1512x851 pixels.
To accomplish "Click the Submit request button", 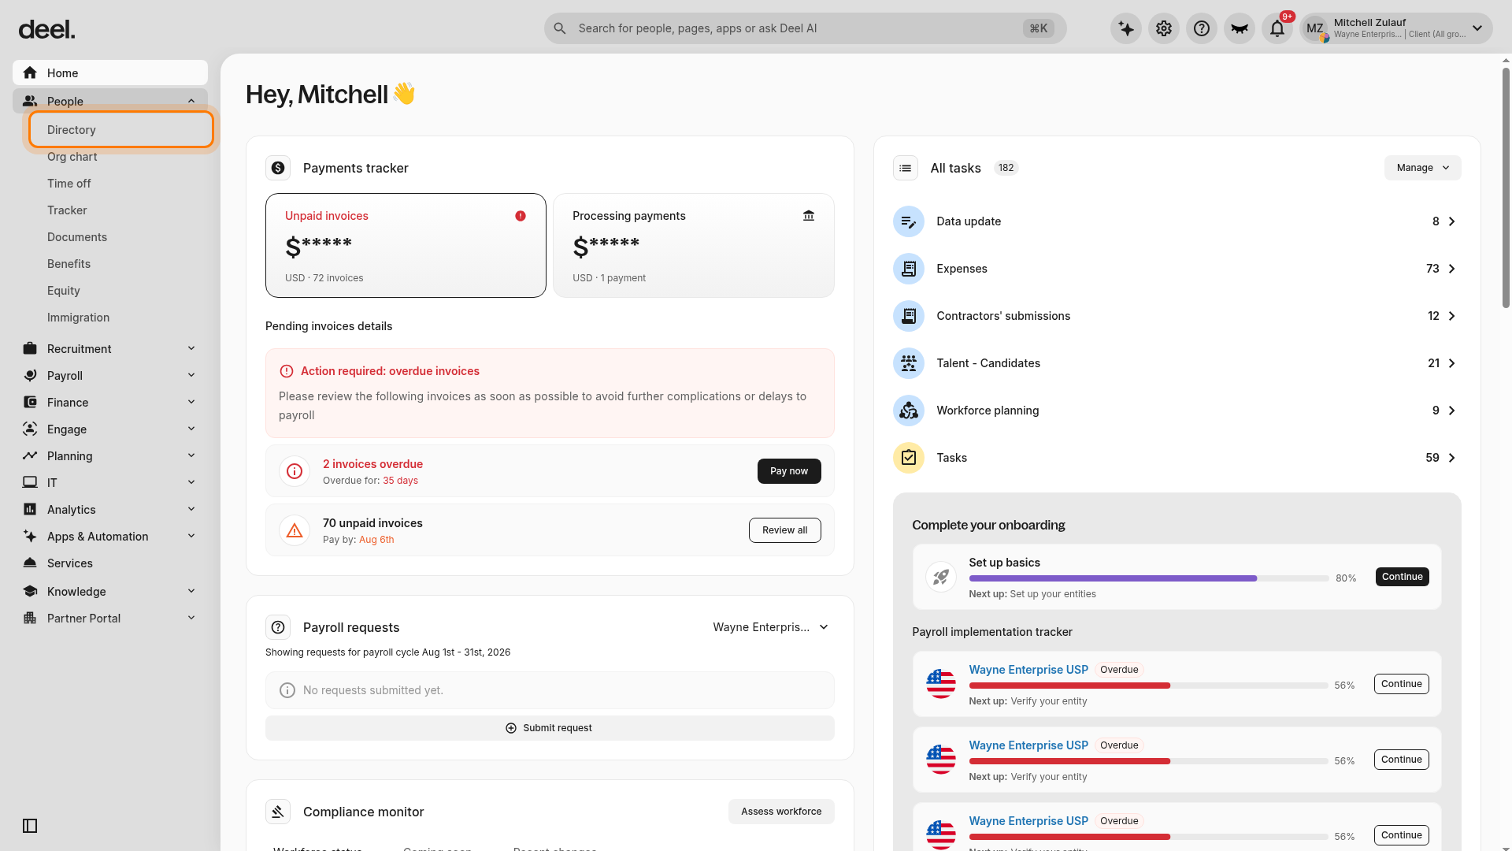I will click(550, 728).
